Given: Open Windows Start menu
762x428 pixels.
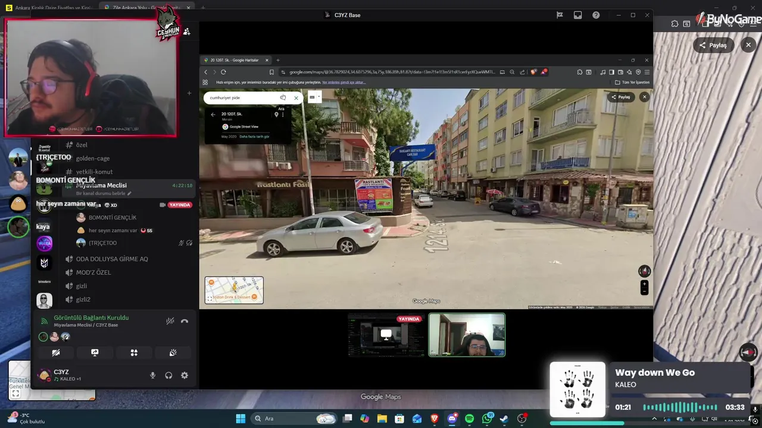Looking at the screenshot, I should click(x=241, y=418).
